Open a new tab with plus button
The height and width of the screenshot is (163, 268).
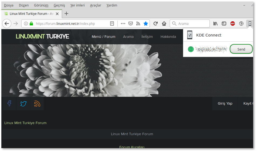[66, 14]
